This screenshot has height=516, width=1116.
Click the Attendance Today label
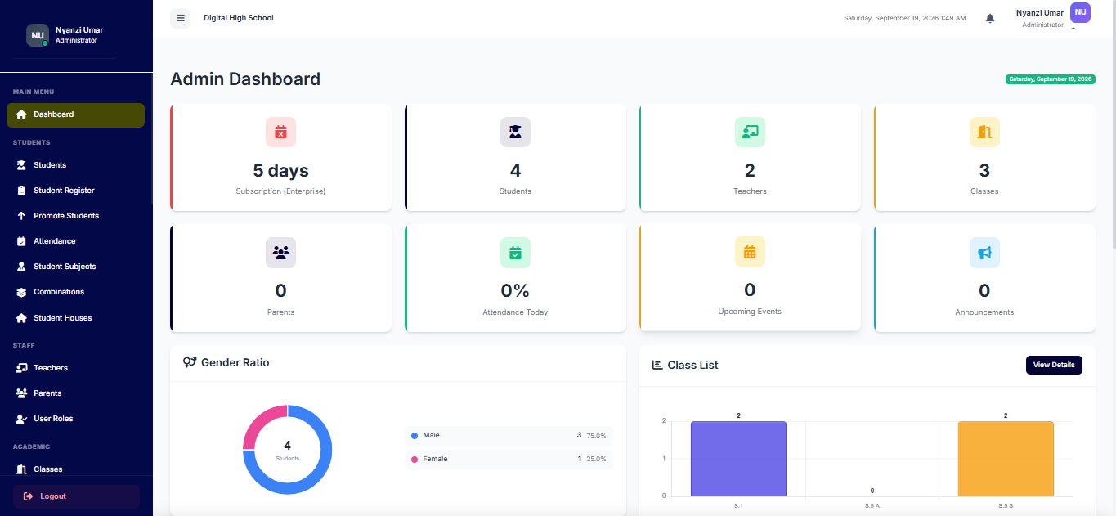[x=515, y=312]
